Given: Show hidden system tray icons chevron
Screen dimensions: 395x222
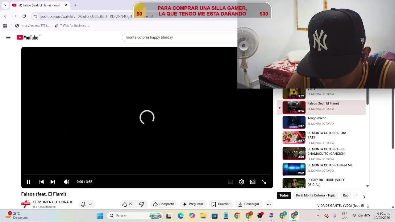Looking at the screenshot, I should (x=318, y=216).
